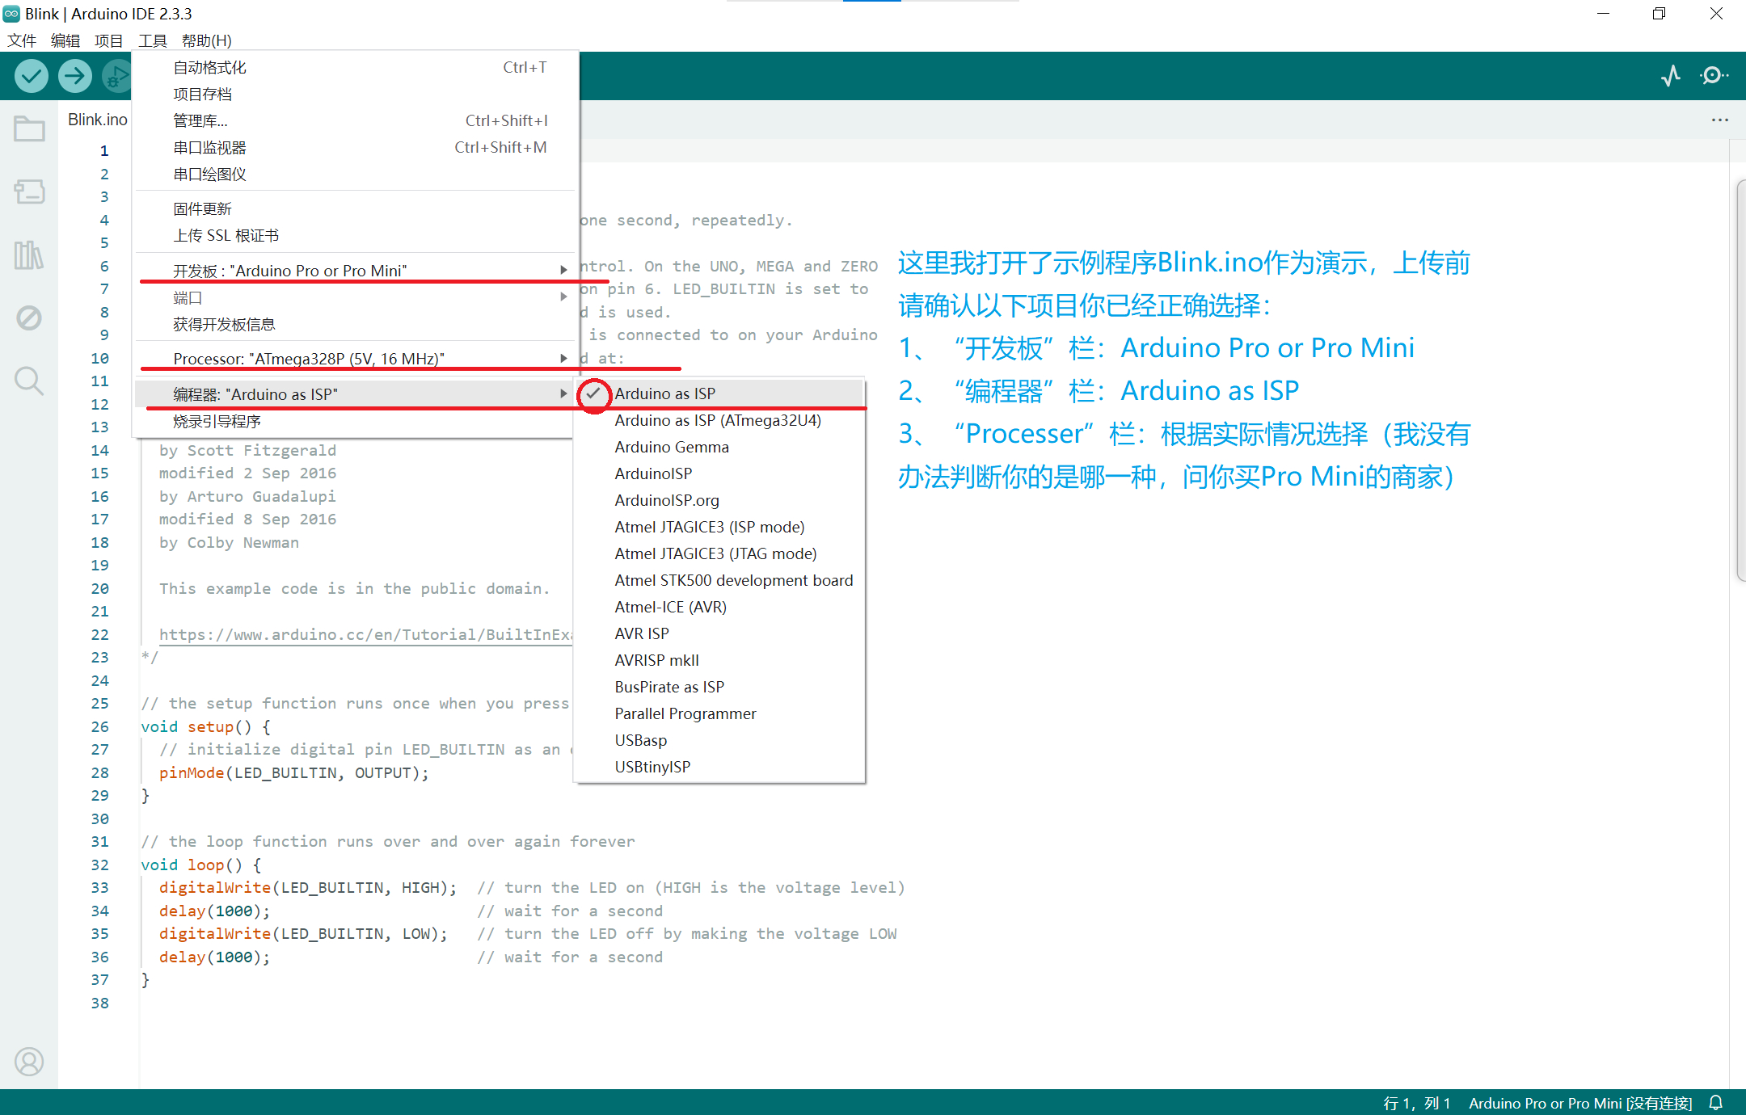
Task: Expand the 端口 port submenu
Action: click(356, 298)
